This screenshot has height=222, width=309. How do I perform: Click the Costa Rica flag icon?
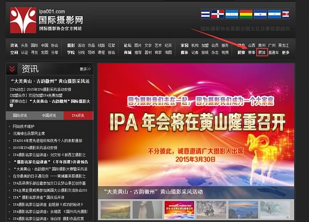[286, 14]
